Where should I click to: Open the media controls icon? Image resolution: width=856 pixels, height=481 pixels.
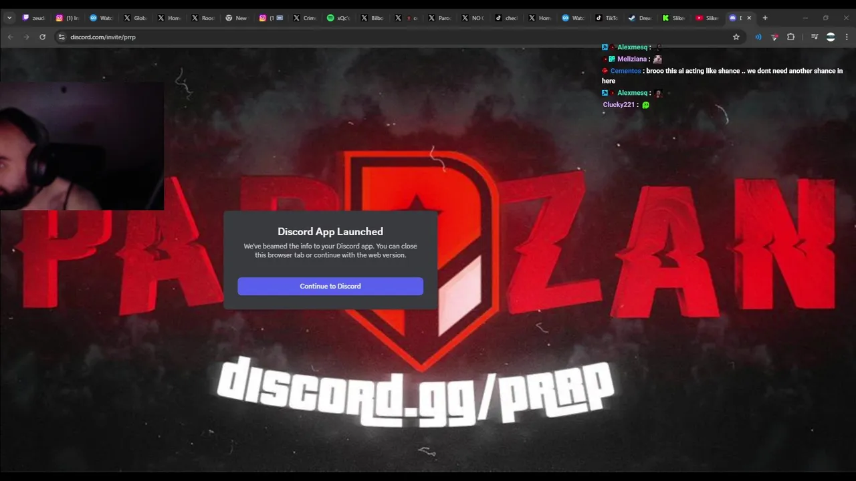coord(815,37)
